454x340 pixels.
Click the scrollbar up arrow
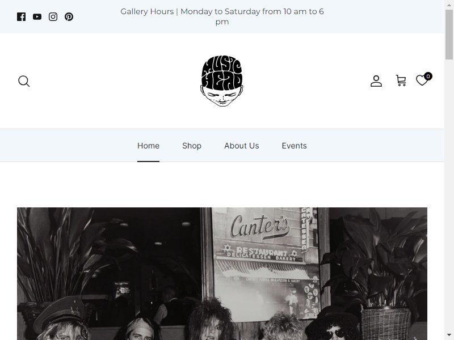[x=449, y=4]
